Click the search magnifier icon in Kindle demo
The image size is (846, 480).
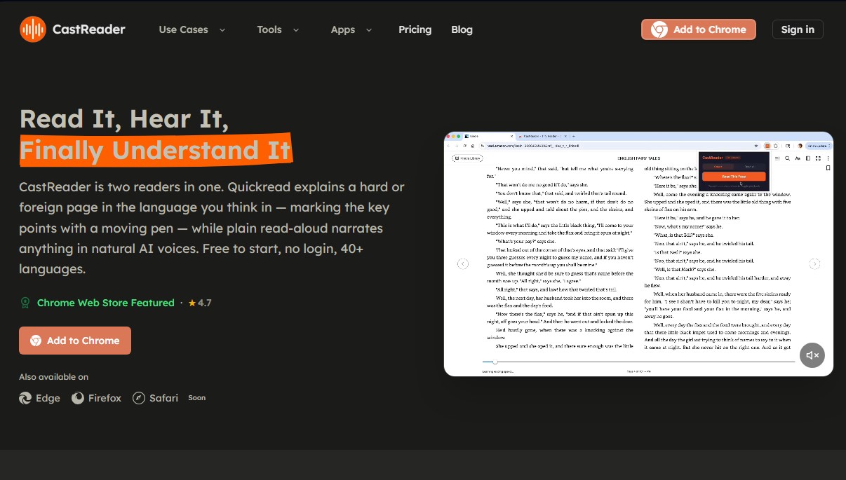pyautogui.click(x=787, y=158)
